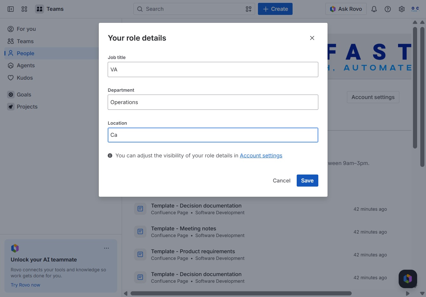
Task: Save the role details
Action: pyautogui.click(x=307, y=181)
